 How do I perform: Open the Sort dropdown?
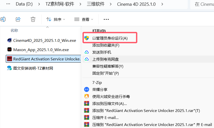pos(56,19)
